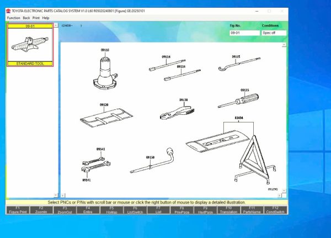The height and width of the screenshot is (238, 331).
Task: Click thumbnail panel scroll down arrow
Action: pyautogui.click(x=56, y=195)
